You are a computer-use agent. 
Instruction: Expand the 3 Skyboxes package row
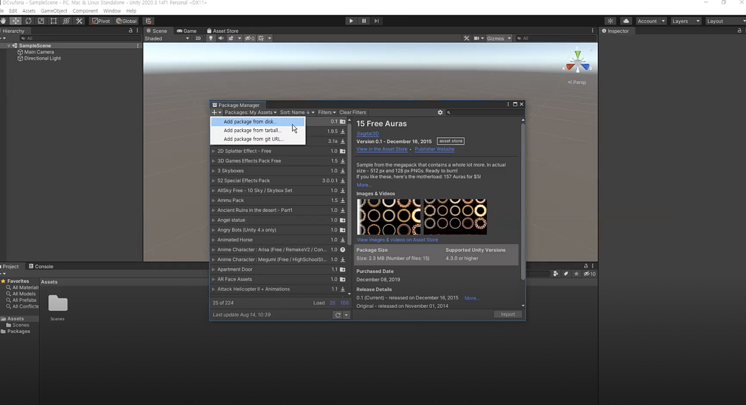213,170
